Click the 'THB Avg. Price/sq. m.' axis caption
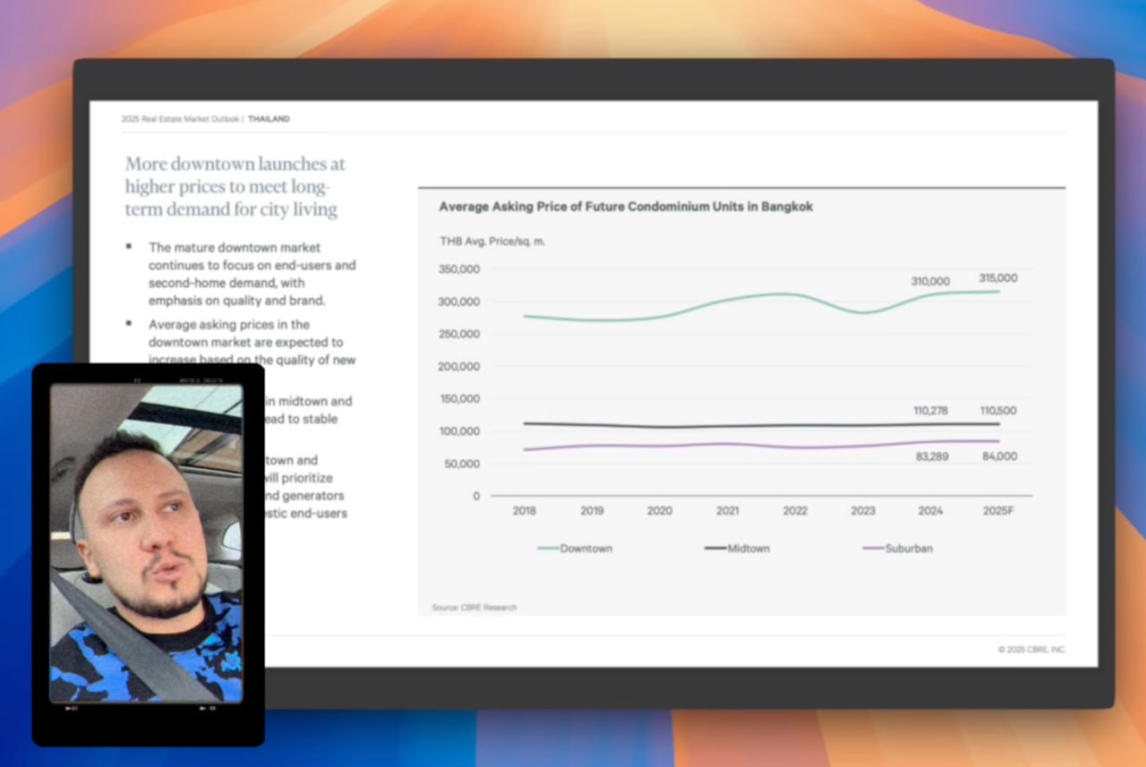Image resolution: width=1146 pixels, height=767 pixels. tap(492, 241)
